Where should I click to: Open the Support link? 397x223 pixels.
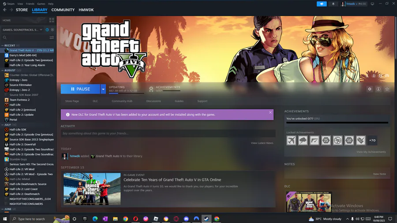[x=202, y=101]
